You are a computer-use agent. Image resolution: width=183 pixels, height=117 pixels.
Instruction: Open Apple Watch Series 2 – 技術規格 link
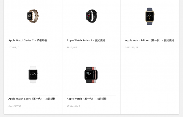point(27,40)
